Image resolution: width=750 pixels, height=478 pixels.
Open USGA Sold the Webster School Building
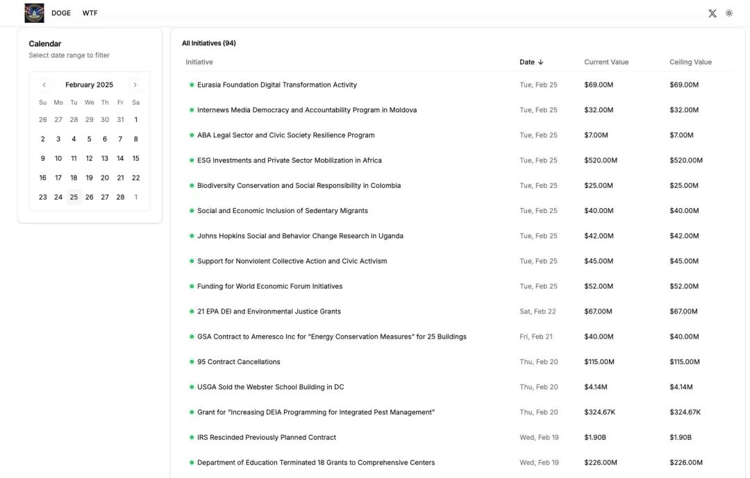271,386
